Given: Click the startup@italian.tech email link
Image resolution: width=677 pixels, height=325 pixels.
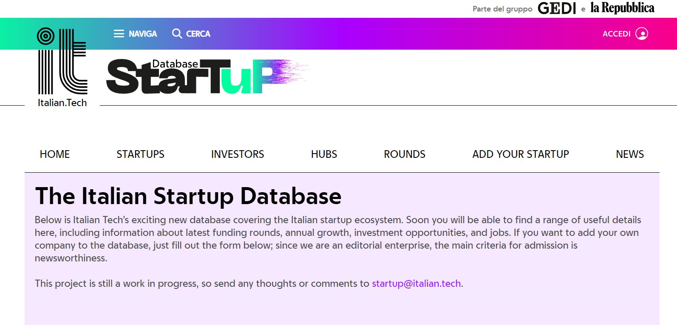Looking at the screenshot, I should tap(416, 283).
